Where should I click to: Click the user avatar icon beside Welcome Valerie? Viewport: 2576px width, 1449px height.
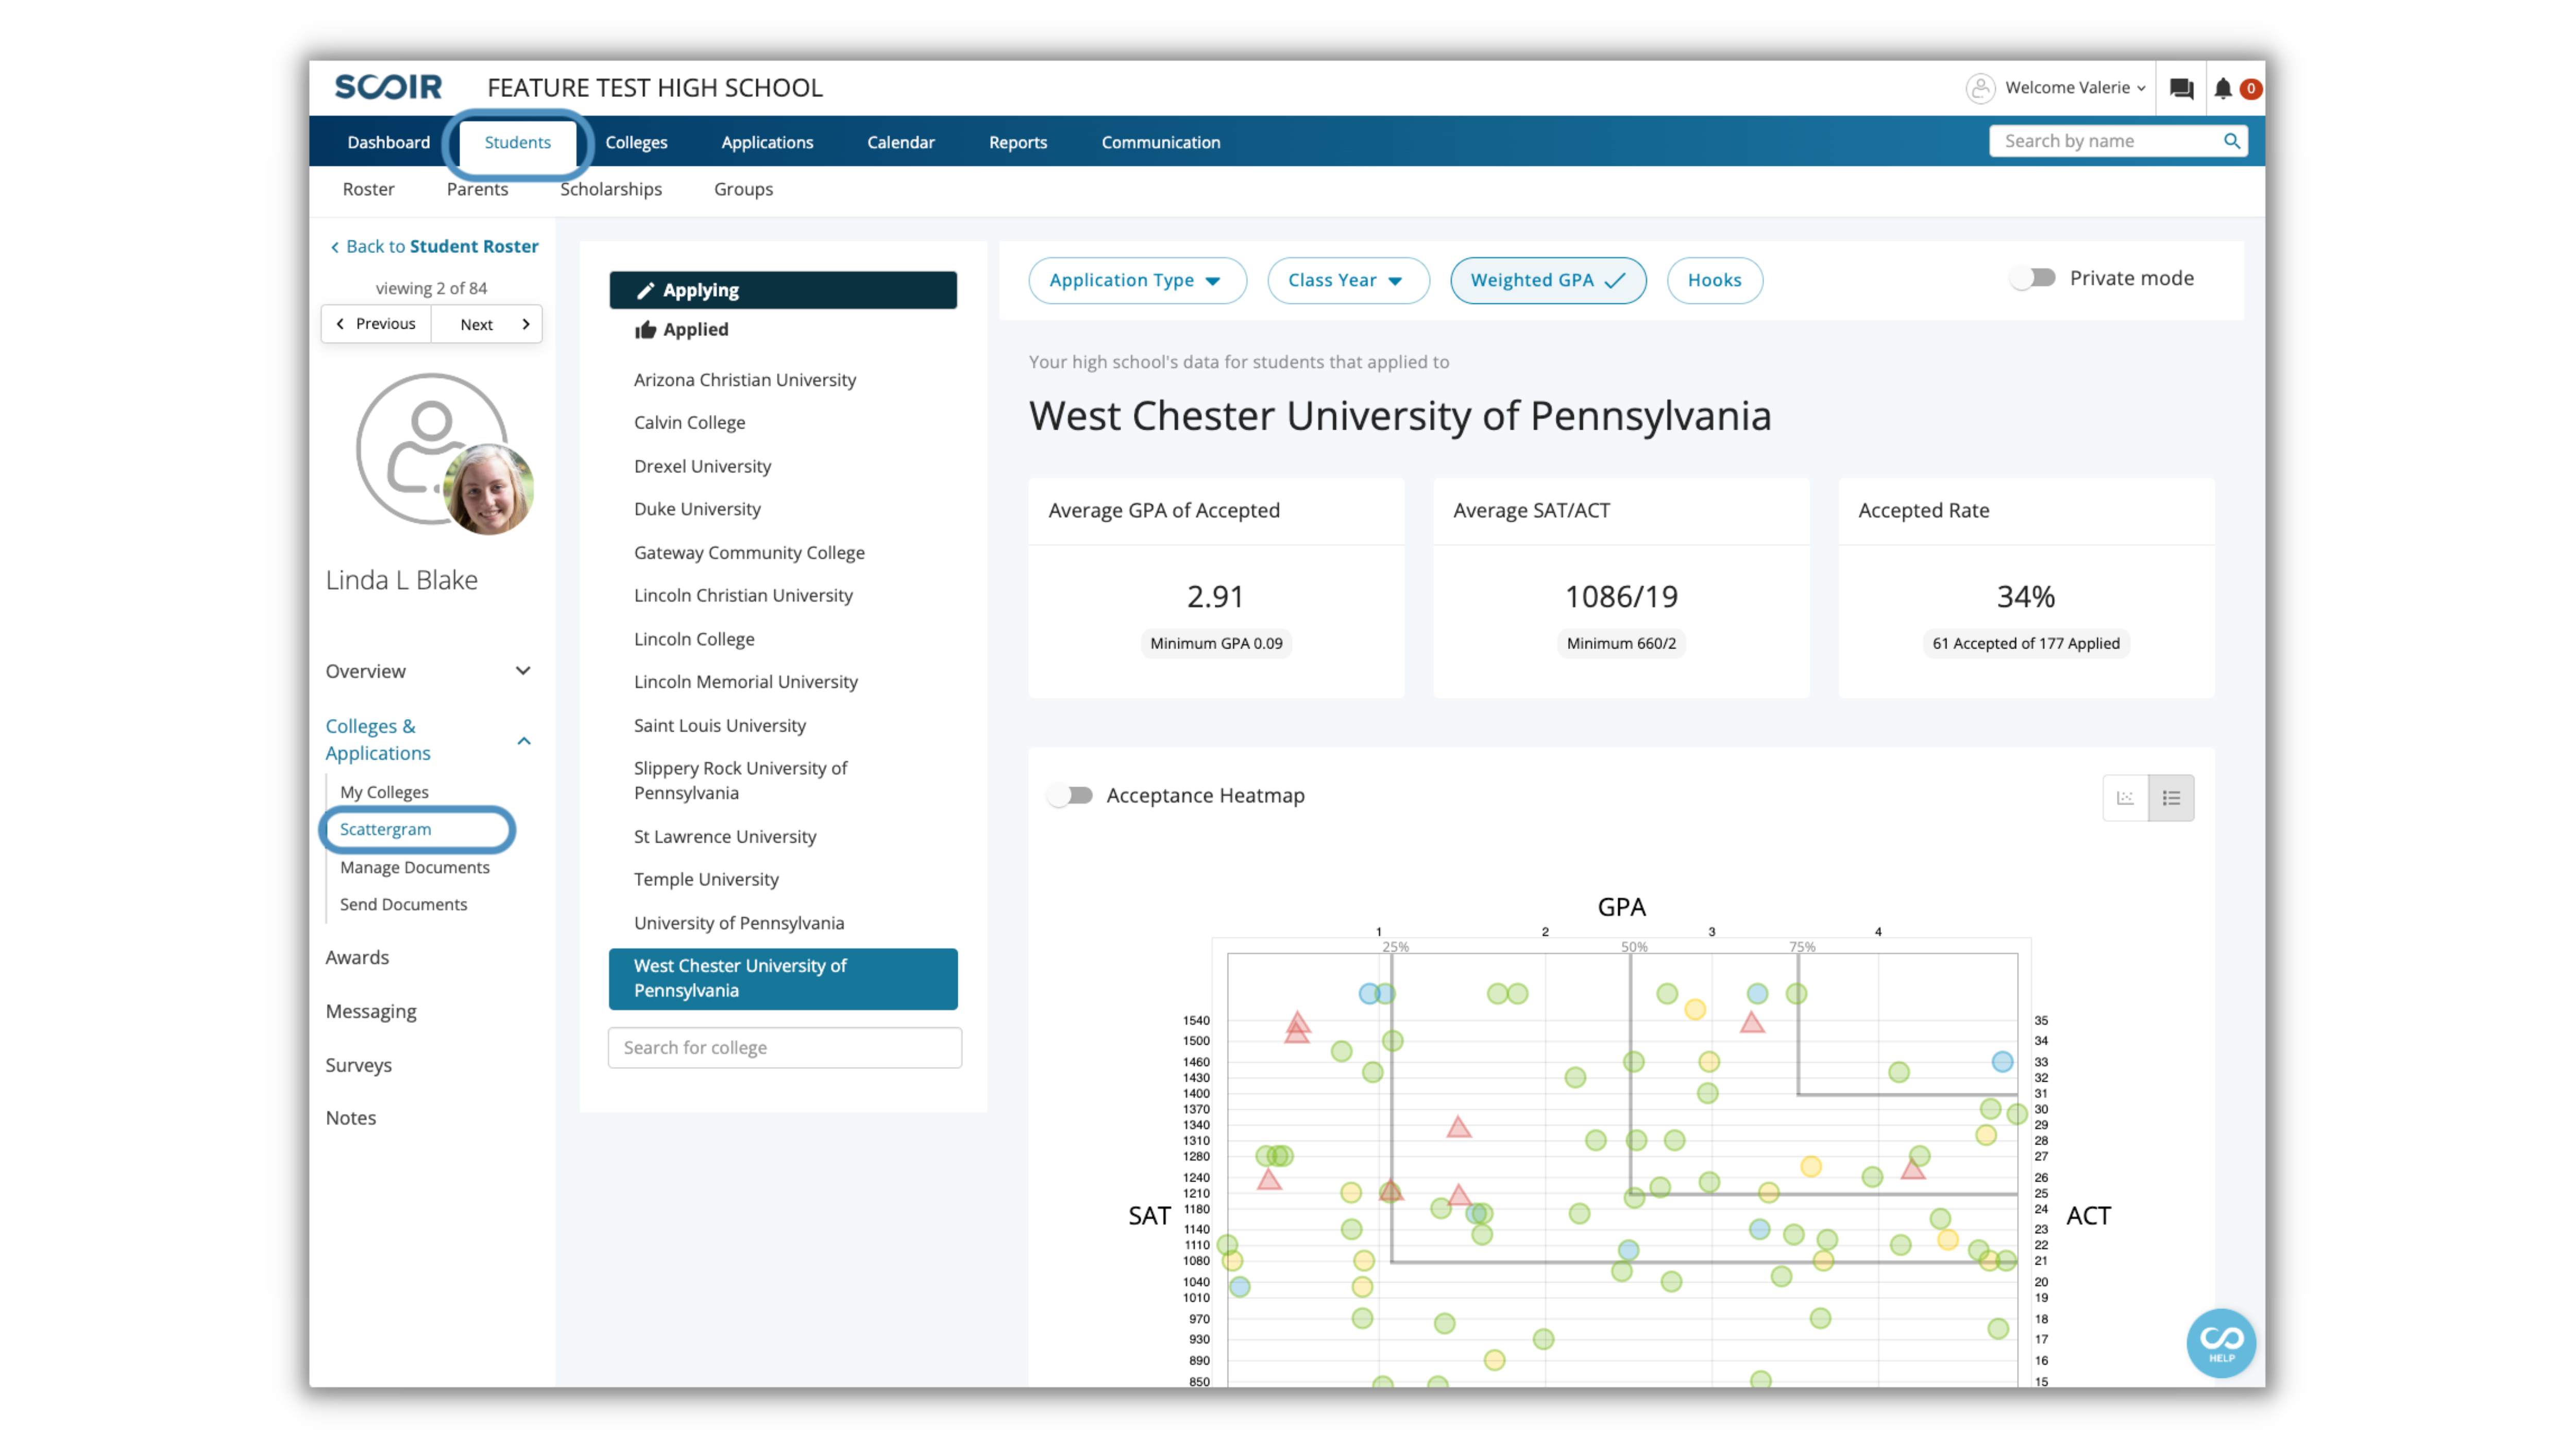[x=1980, y=88]
